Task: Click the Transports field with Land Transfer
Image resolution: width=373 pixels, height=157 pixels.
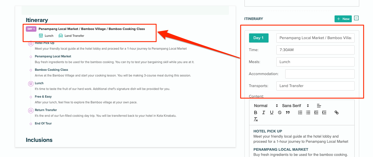Action: [x=315, y=86]
